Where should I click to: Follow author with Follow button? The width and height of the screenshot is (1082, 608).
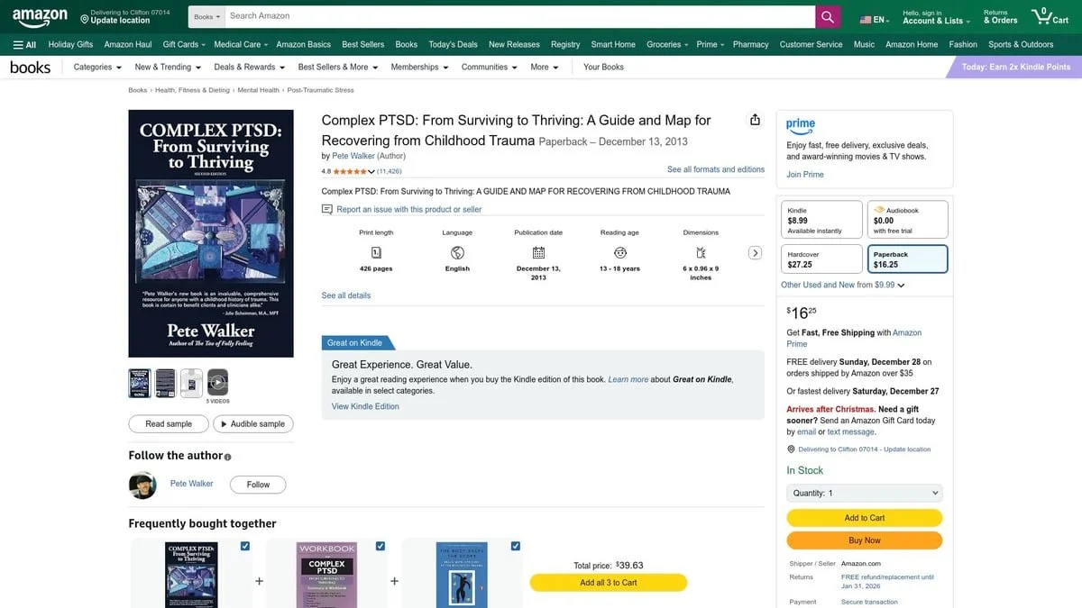(258, 485)
